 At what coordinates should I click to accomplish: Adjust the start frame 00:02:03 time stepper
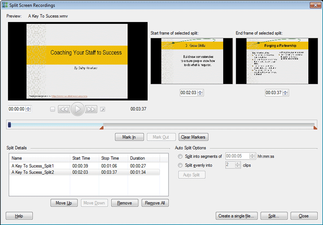pyautogui.click(x=200, y=93)
